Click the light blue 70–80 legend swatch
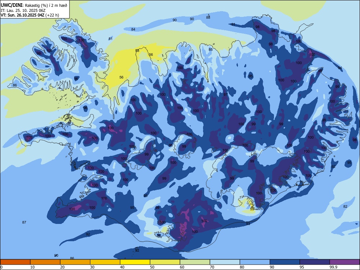The width and height of the screenshot is (360, 270). click(225, 262)
